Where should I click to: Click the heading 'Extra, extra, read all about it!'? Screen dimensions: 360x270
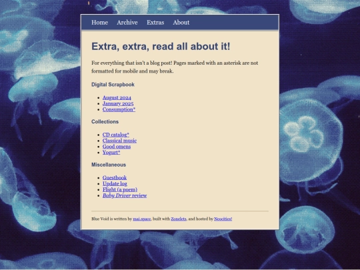[161, 47]
